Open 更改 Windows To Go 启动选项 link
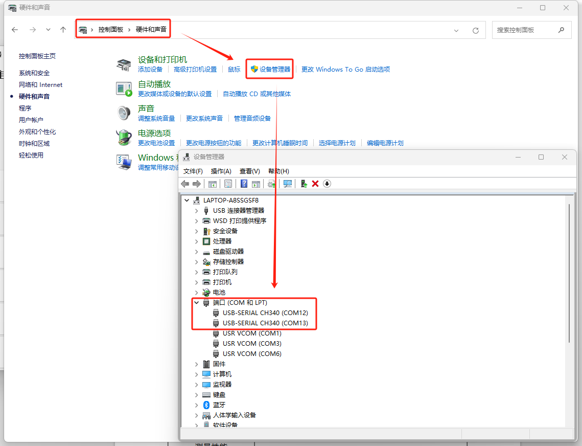This screenshot has height=446, width=582. point(345,69)
